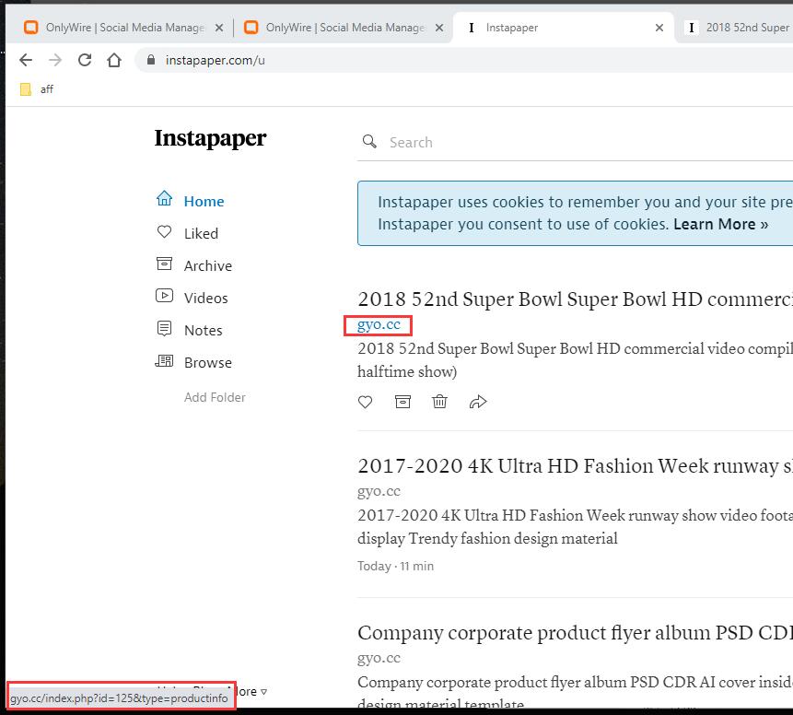
Task: Delete the Super Bowl article with trash icon
Action: pyautogui.click(x=439, y=402)
